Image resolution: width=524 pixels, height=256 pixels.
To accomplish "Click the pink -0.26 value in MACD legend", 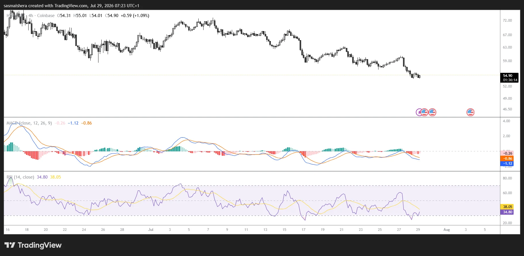I will [60, 123].
